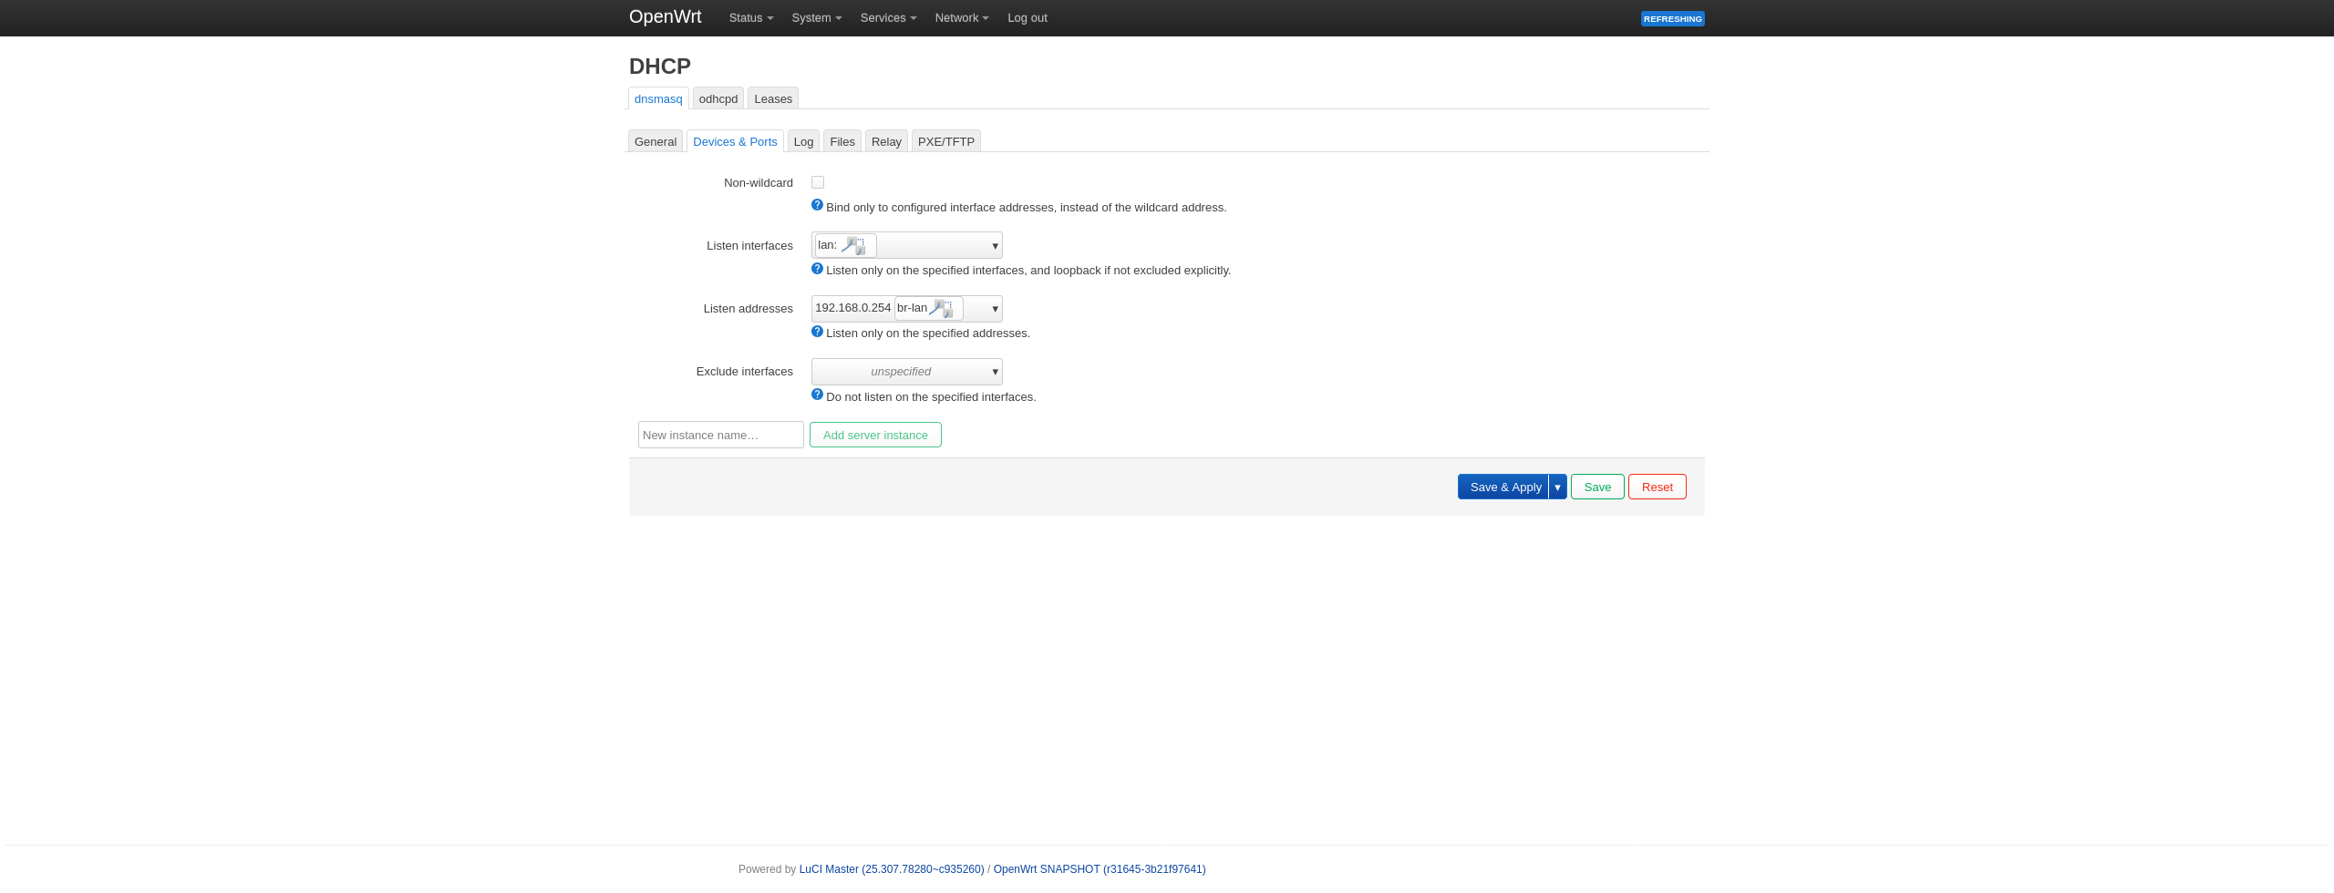This screenshot has height=893, width=2334.
Task: Click Log out in the navbar
Action: 1027,18
